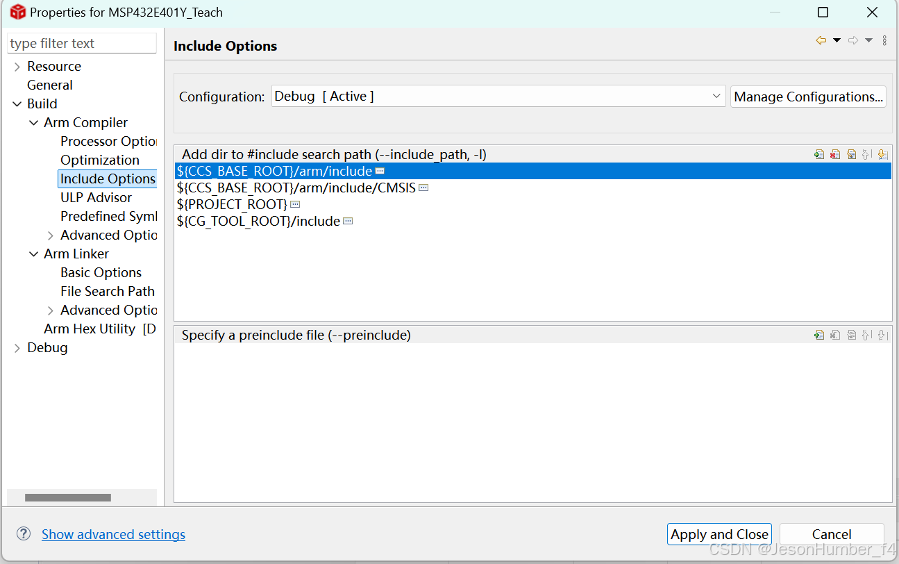Open the Configuration dropdown

click(717, 96)
